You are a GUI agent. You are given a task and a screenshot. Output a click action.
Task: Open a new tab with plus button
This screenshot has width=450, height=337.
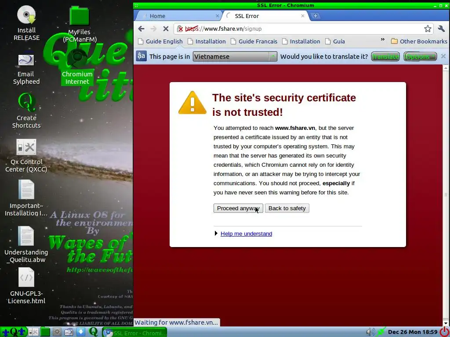click(x=316, y=16)
